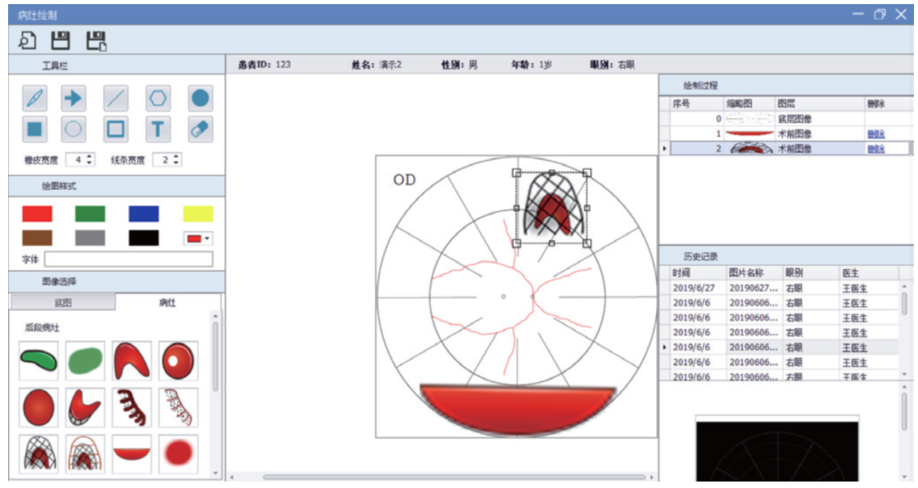Pick the brown-outlined mesh dome lesion
This screenshot has width=918, height=488.
tap(85, 453)
